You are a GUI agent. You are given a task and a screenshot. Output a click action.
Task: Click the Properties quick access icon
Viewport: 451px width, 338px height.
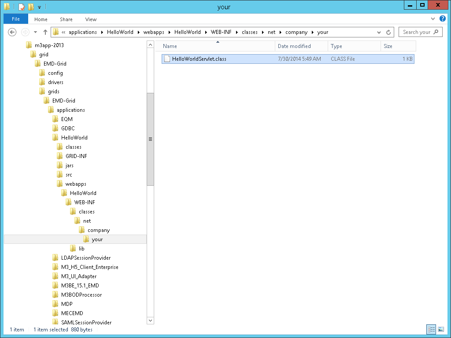tap(21, 7)
